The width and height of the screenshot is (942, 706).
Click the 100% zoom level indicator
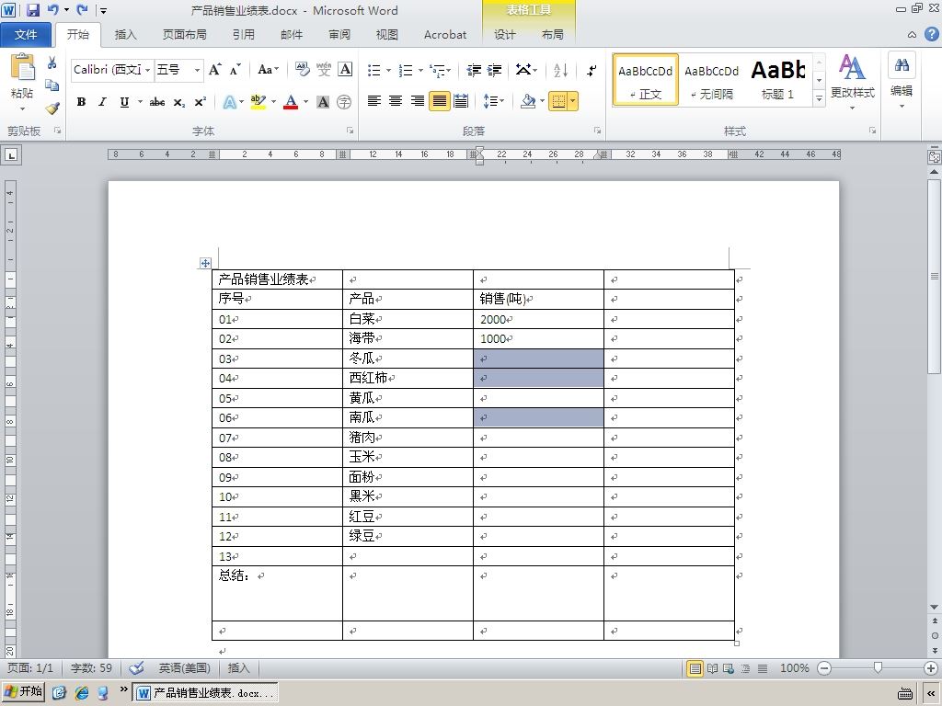click(x=794, y=668)
